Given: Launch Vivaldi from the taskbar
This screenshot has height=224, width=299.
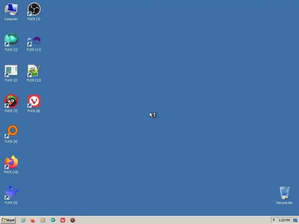Looking at the screenshot, I should tap(63, 220).
